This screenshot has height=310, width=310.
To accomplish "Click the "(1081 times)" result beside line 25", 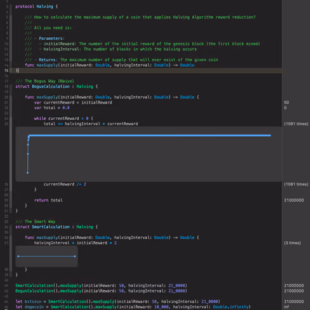I will [x=296, y=124].
